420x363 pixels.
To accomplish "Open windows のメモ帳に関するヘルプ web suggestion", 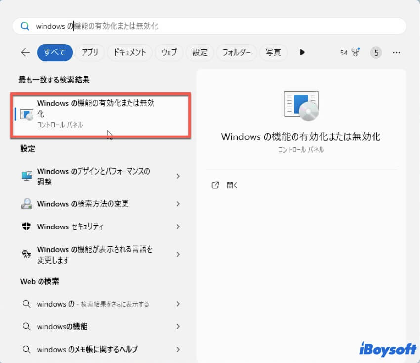I will click(x=87, y=349).
